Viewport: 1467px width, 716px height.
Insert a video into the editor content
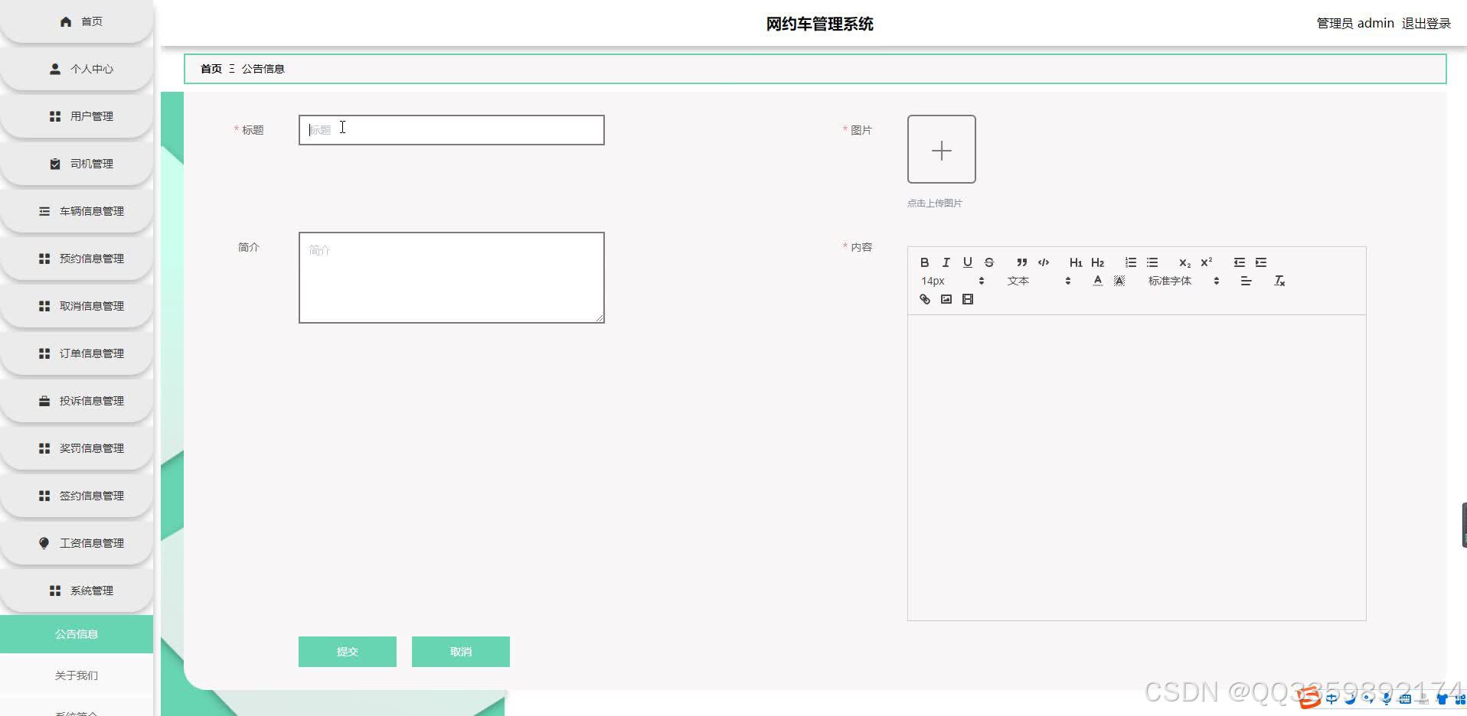point(967,299)
